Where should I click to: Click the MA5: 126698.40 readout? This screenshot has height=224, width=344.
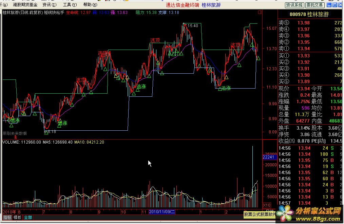point(58,142)
